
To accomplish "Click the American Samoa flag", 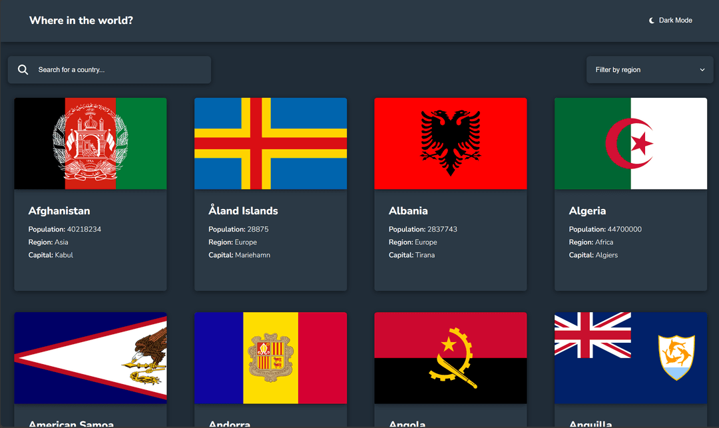I will tap(91, 358).
